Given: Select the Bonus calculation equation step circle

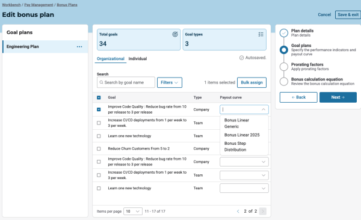Looking at the screenshot, I should point(284,82).
